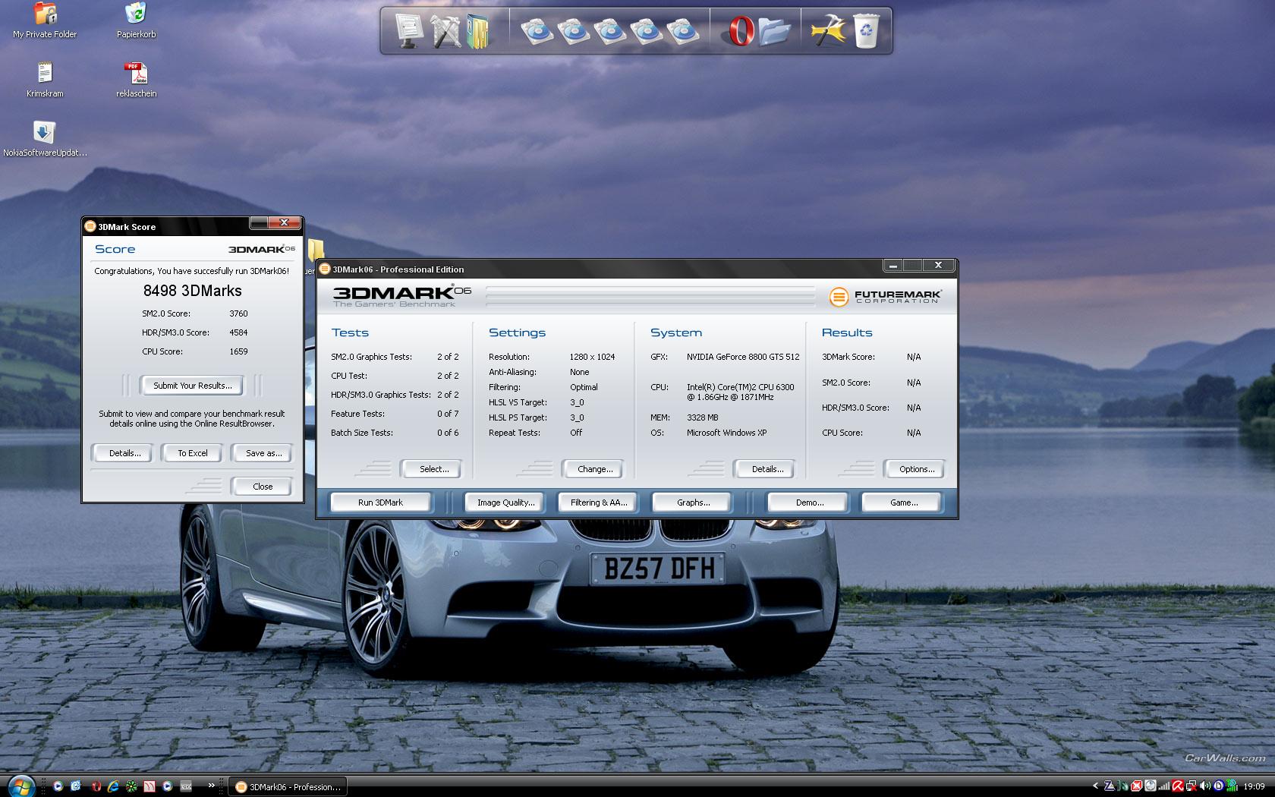This screenshot has width=1275, height=797.
Task: Open My Private Folder on desktop
Action: (x=45, y=15)
